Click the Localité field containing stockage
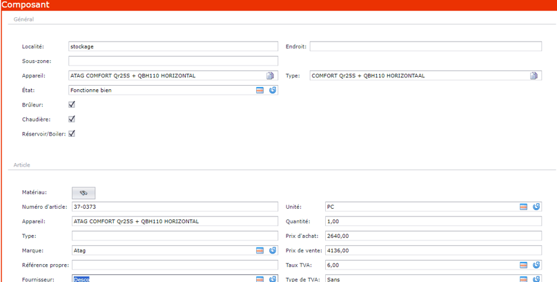The width and height of the screenshot is (557, 282). pyautogui.click(x=173, y=46)
